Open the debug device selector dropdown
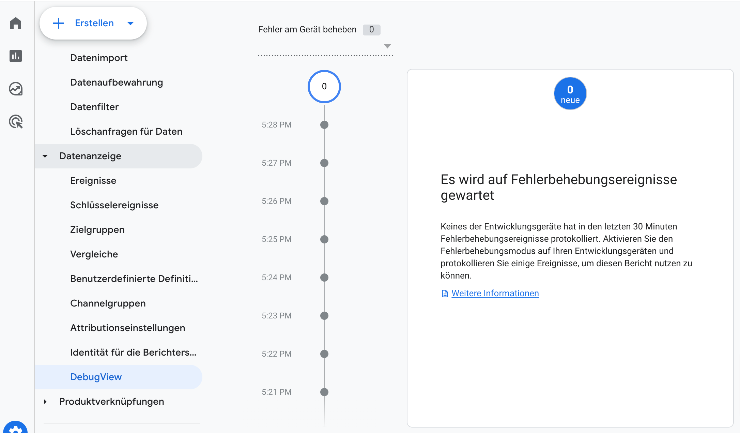This screenshot has height=433, width=740. point(387,46)
